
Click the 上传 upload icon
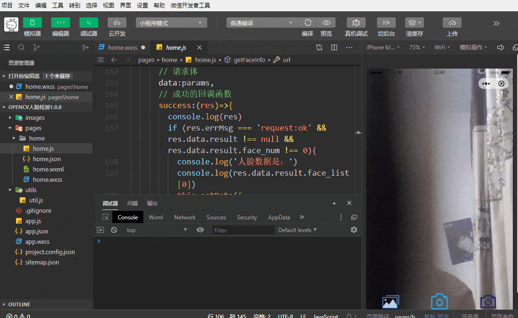[x=452, y=23]
